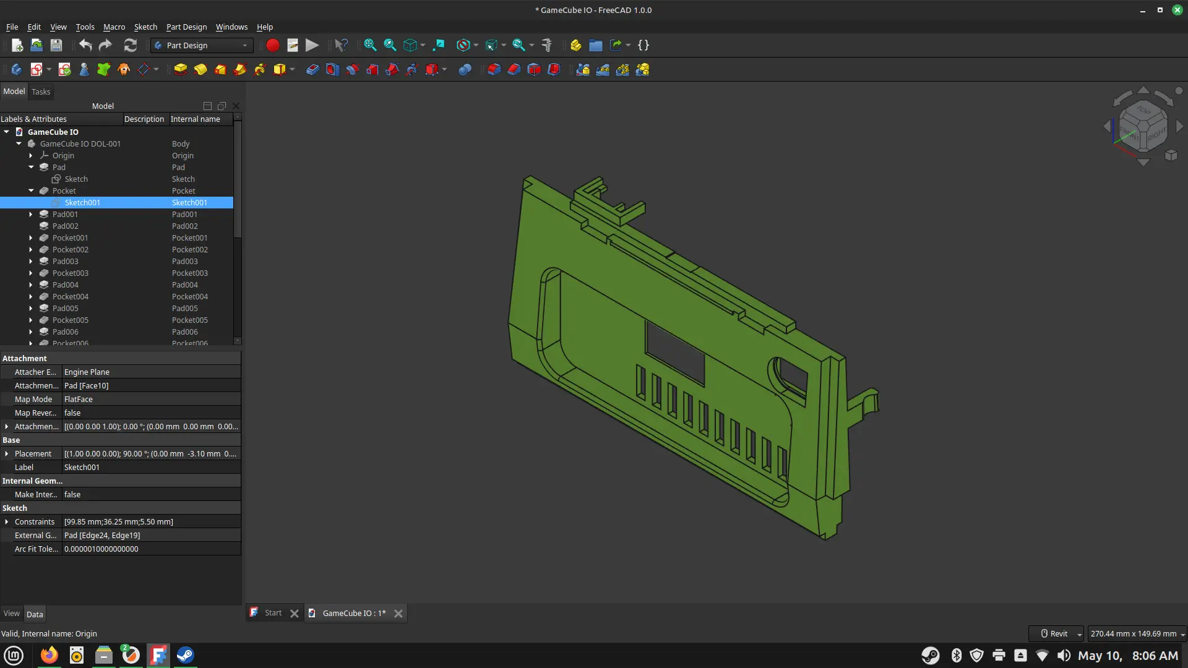Viewport: 1188px width, 668px height.
Task: Open the Sketch menu
Action: (x=145, y=27)
